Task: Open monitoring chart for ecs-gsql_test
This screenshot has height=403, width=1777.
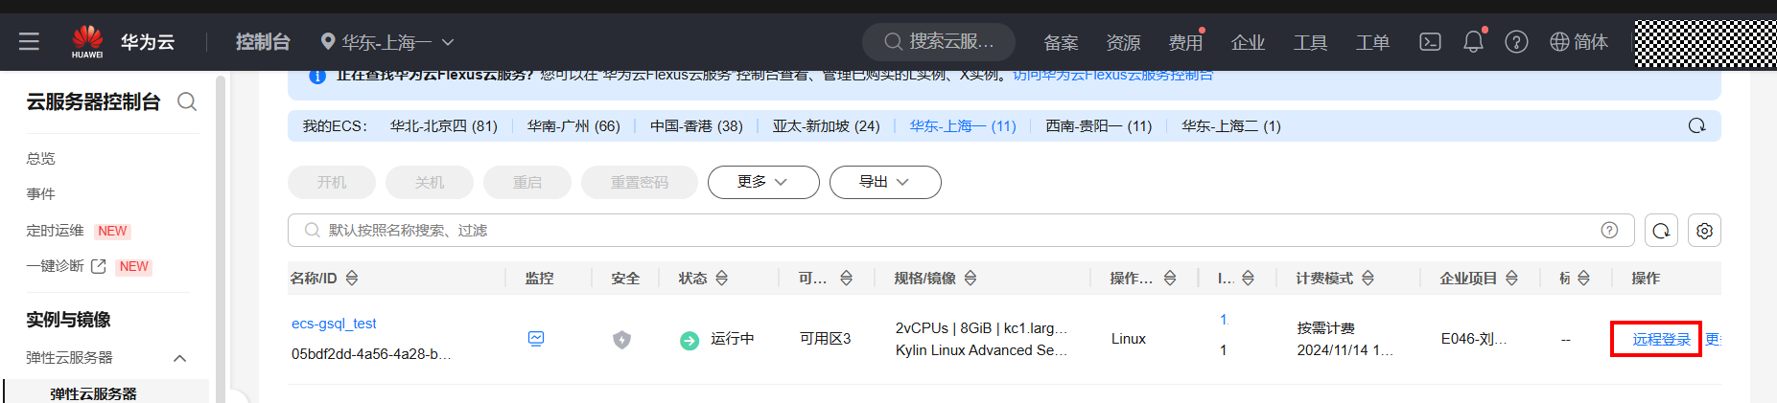Action: [x=536, y=339]
